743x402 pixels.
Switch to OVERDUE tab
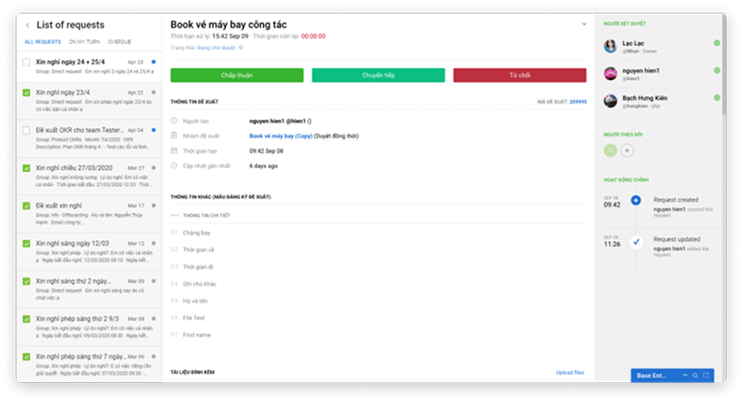click(x=119, y=42)
